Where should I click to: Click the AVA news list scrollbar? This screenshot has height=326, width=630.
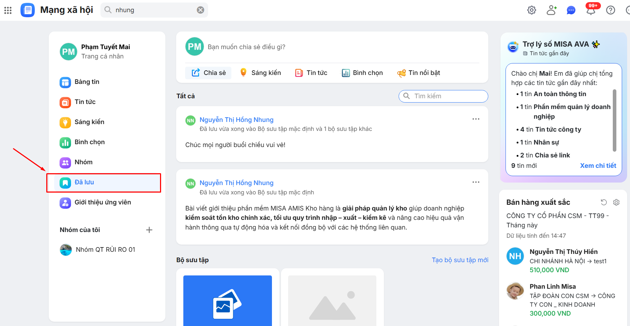click(x=615, y=121)
